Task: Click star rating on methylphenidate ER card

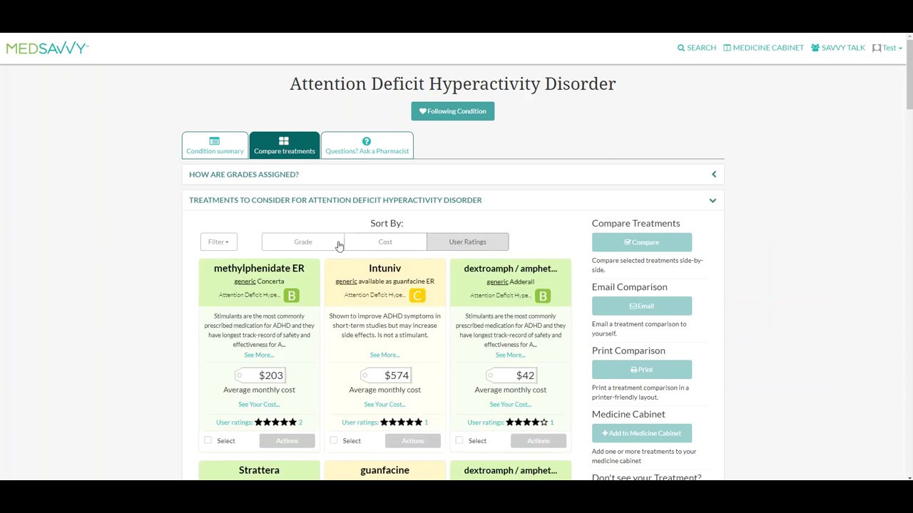Action: 275,423
